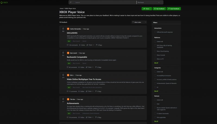Image resolution: width=217 pixels, height=124 pixels.
Task: Click the Xbox logo in header
Action: pos(4,2)
